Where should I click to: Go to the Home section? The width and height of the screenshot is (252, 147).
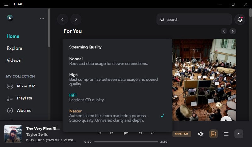tap(13, 36)
